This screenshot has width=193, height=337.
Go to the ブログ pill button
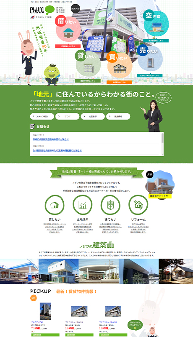click(x=67, y=116)
